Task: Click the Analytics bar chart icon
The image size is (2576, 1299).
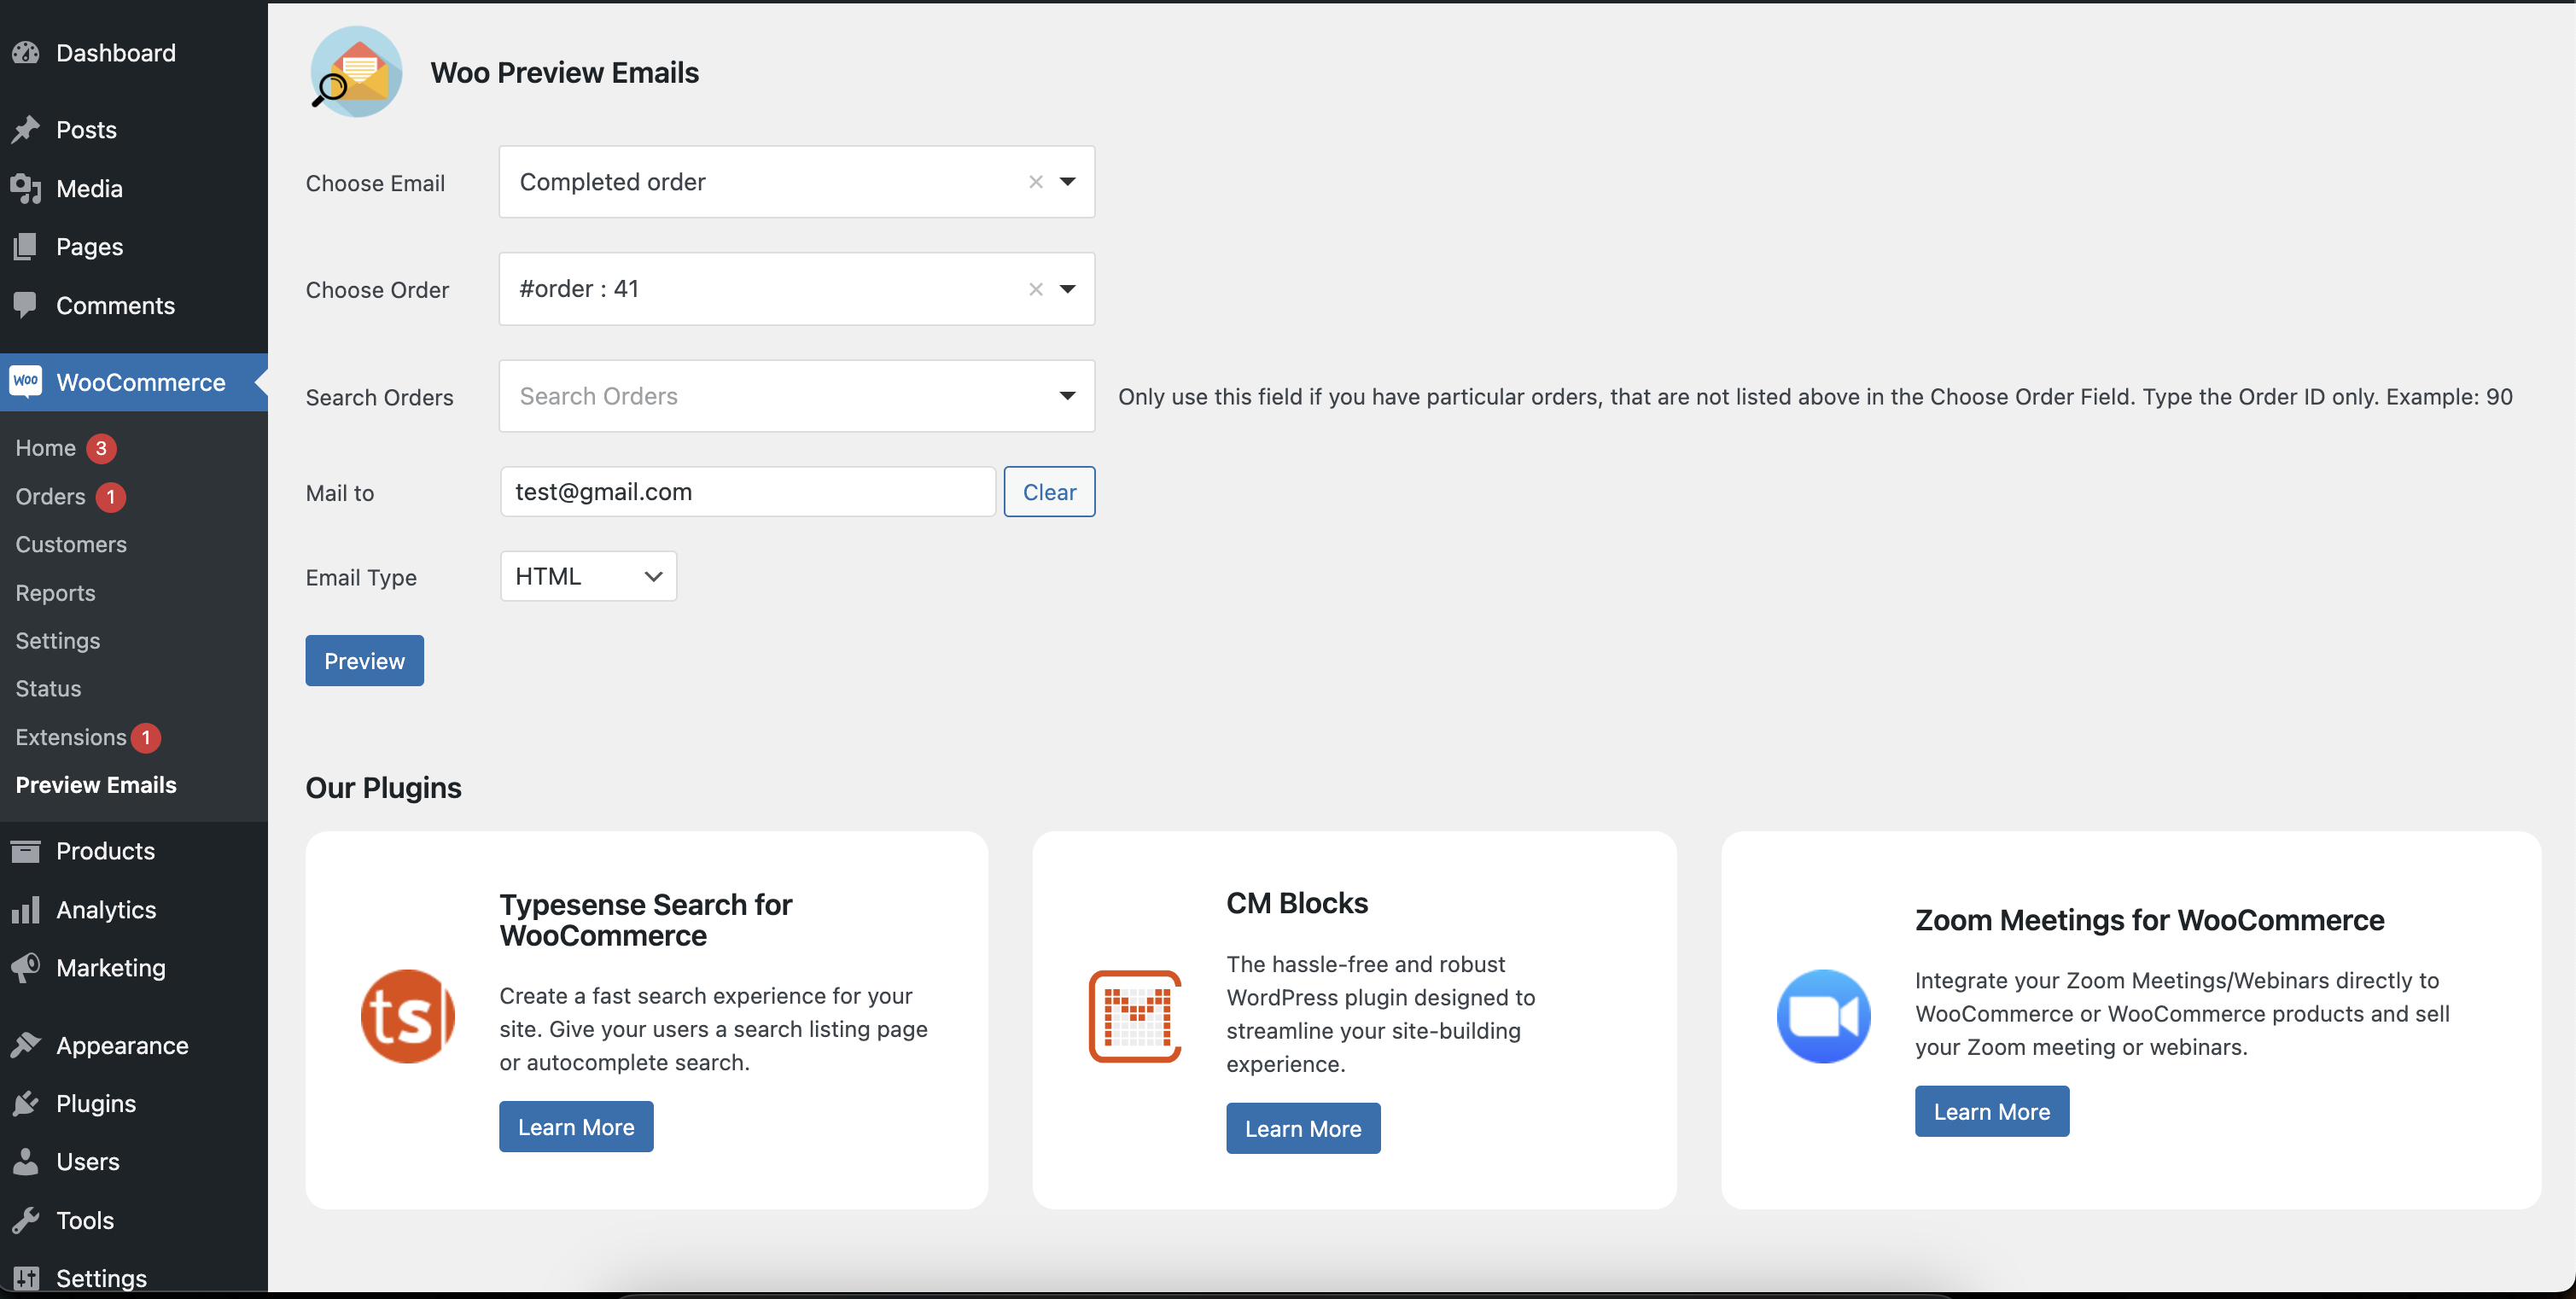Action: pos(26,910)
